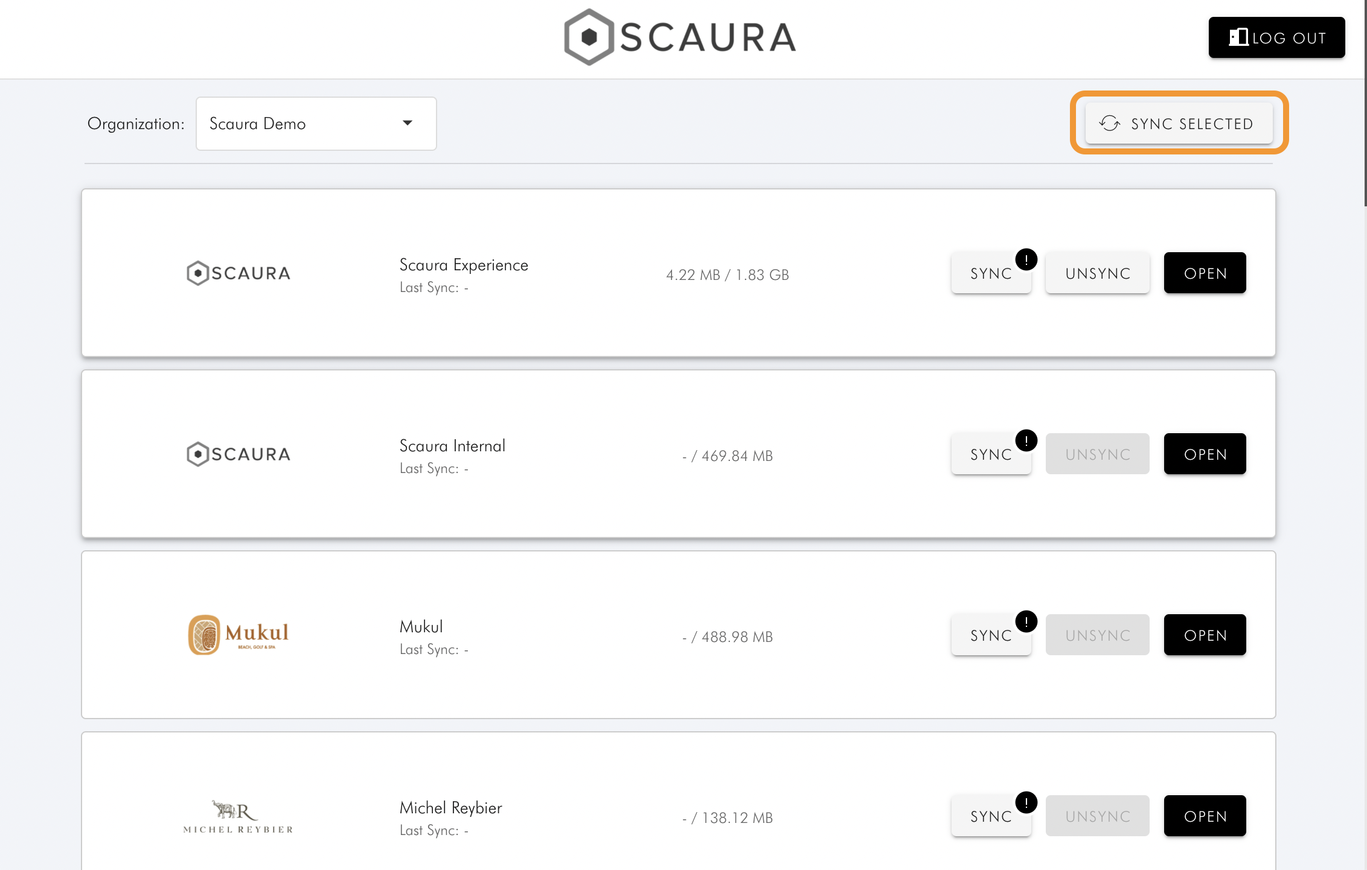1367x870 pixels.
Task: Click the alert badge on Scaura Experience Sync
Action: click(1026, 260)
